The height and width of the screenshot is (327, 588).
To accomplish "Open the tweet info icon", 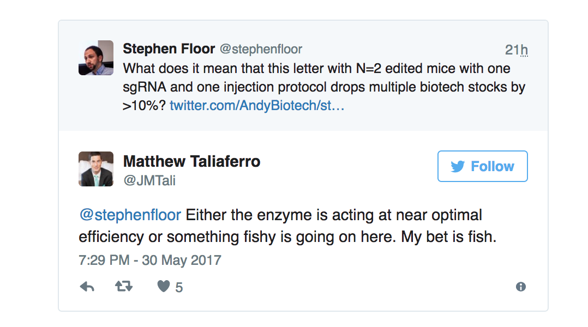I will coord(521,287).
